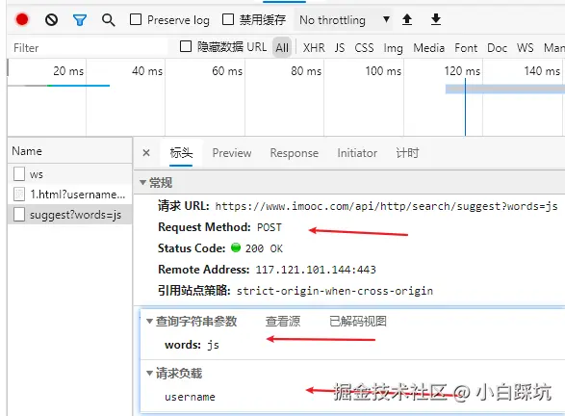Click the 1.html request document icon
Image resolution: width=565 pixels, height=416 pixels.
[19, 194]
